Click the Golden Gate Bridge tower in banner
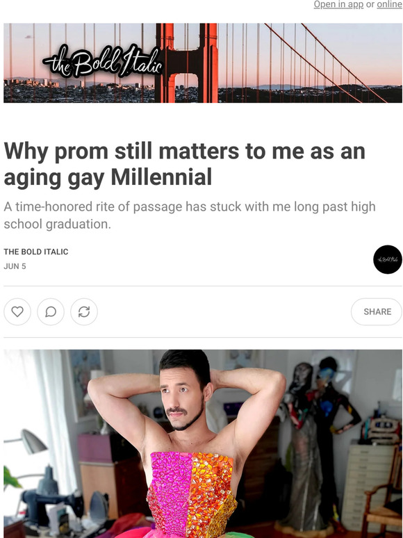 coord(187,63)
